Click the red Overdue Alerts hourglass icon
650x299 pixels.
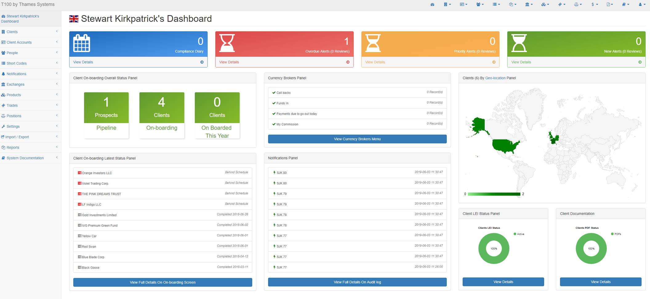pos(227,43)
